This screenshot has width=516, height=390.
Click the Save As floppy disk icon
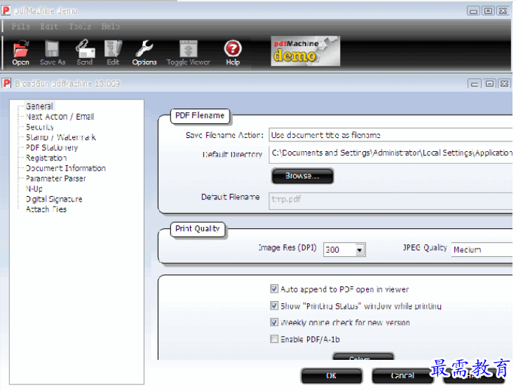[53, 49]
